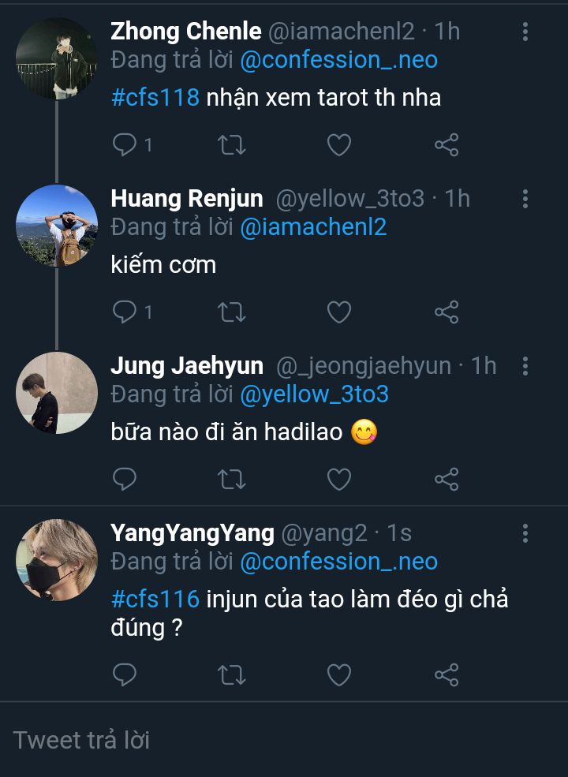View Jung Jaehyun's profile picture

click(57, 392)
